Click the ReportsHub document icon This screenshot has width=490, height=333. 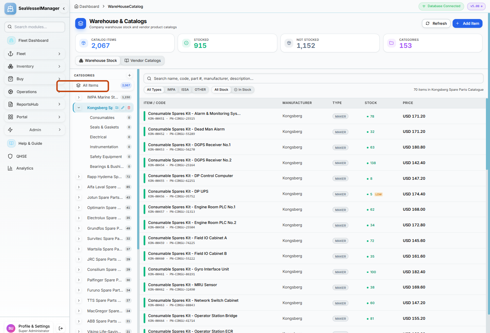click(11, 104)
